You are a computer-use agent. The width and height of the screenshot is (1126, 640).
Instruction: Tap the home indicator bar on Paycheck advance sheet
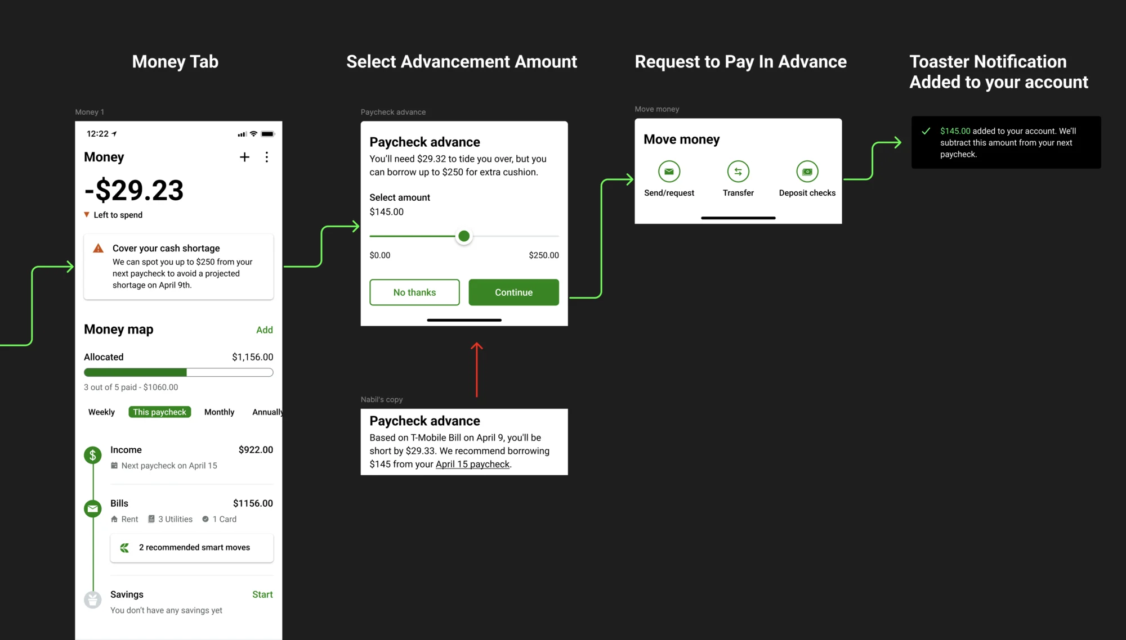pos(464,320)
